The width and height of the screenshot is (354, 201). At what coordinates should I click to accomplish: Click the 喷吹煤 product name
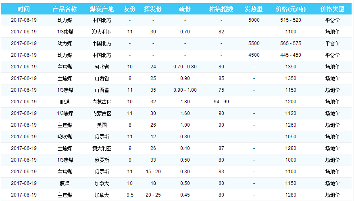coord(65,137)
